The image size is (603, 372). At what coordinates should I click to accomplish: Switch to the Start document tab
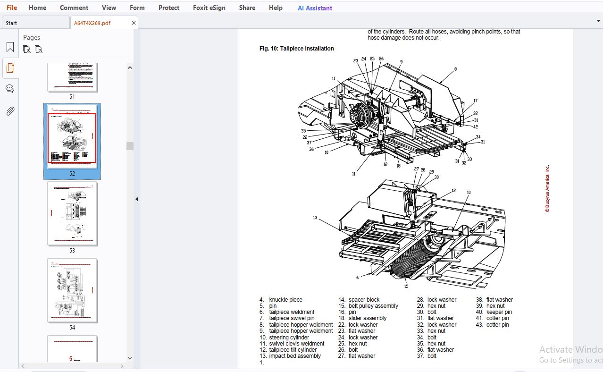[x=35, y=23]
